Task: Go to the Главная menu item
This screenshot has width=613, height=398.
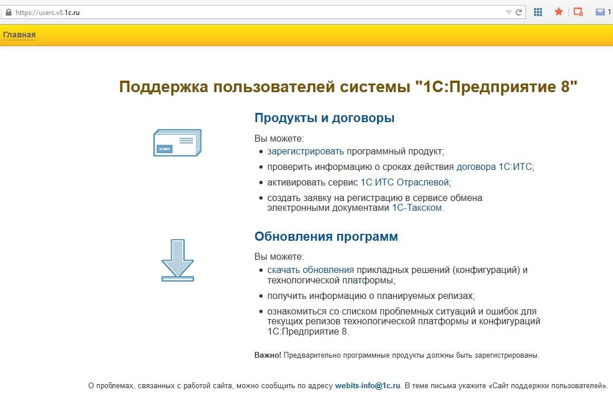Action: [x=19, y=35]
